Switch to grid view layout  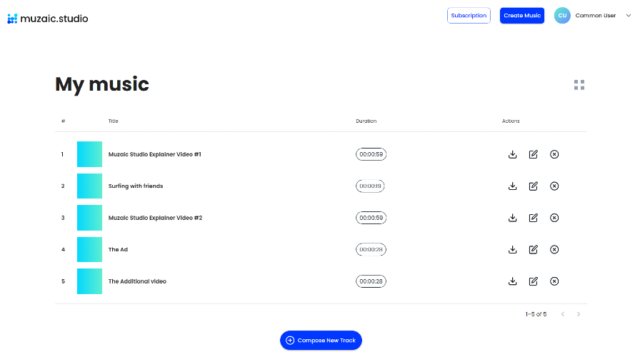[x=579, y=84]
